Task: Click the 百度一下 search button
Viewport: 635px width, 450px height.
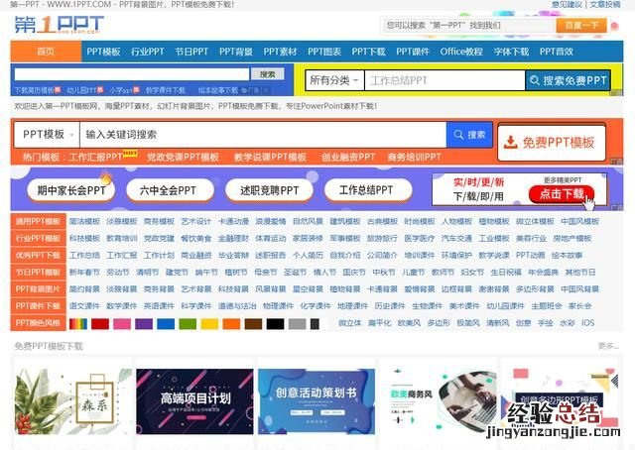Action: 581,25
